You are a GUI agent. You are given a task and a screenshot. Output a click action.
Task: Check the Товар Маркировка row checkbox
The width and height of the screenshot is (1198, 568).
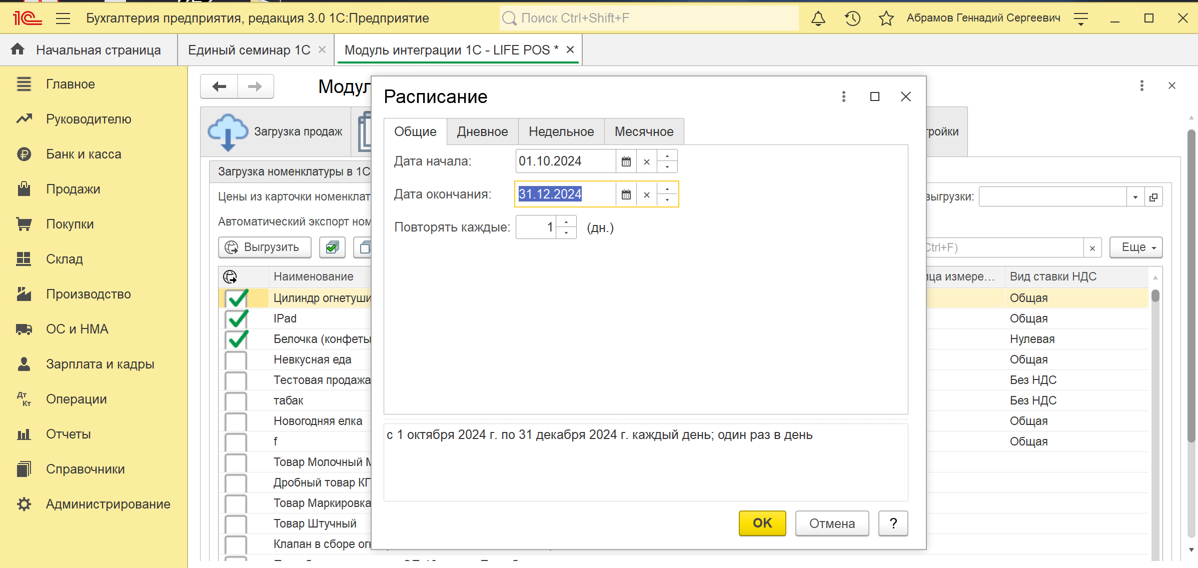(236, 503)
